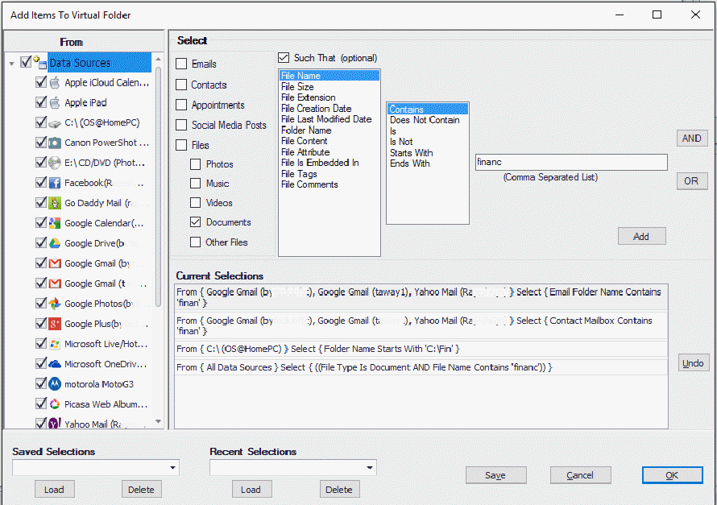Click the Google Gmail (t...) icon

point(55,284)
